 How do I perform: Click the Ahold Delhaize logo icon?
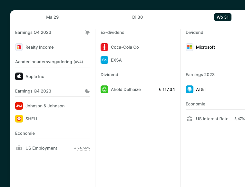pyautogui.click(x=104, y=89)
